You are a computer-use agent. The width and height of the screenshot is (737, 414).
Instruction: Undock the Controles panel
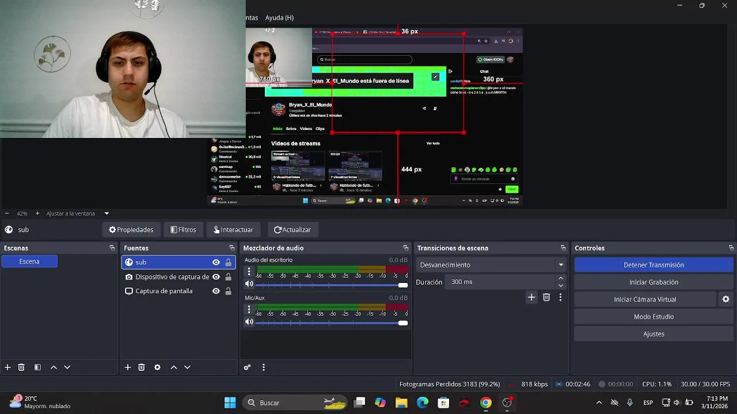coord(731,248)
